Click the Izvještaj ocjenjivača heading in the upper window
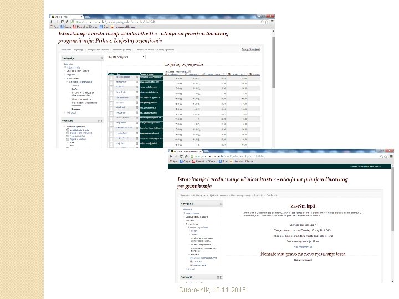 (x=184, y=64)
